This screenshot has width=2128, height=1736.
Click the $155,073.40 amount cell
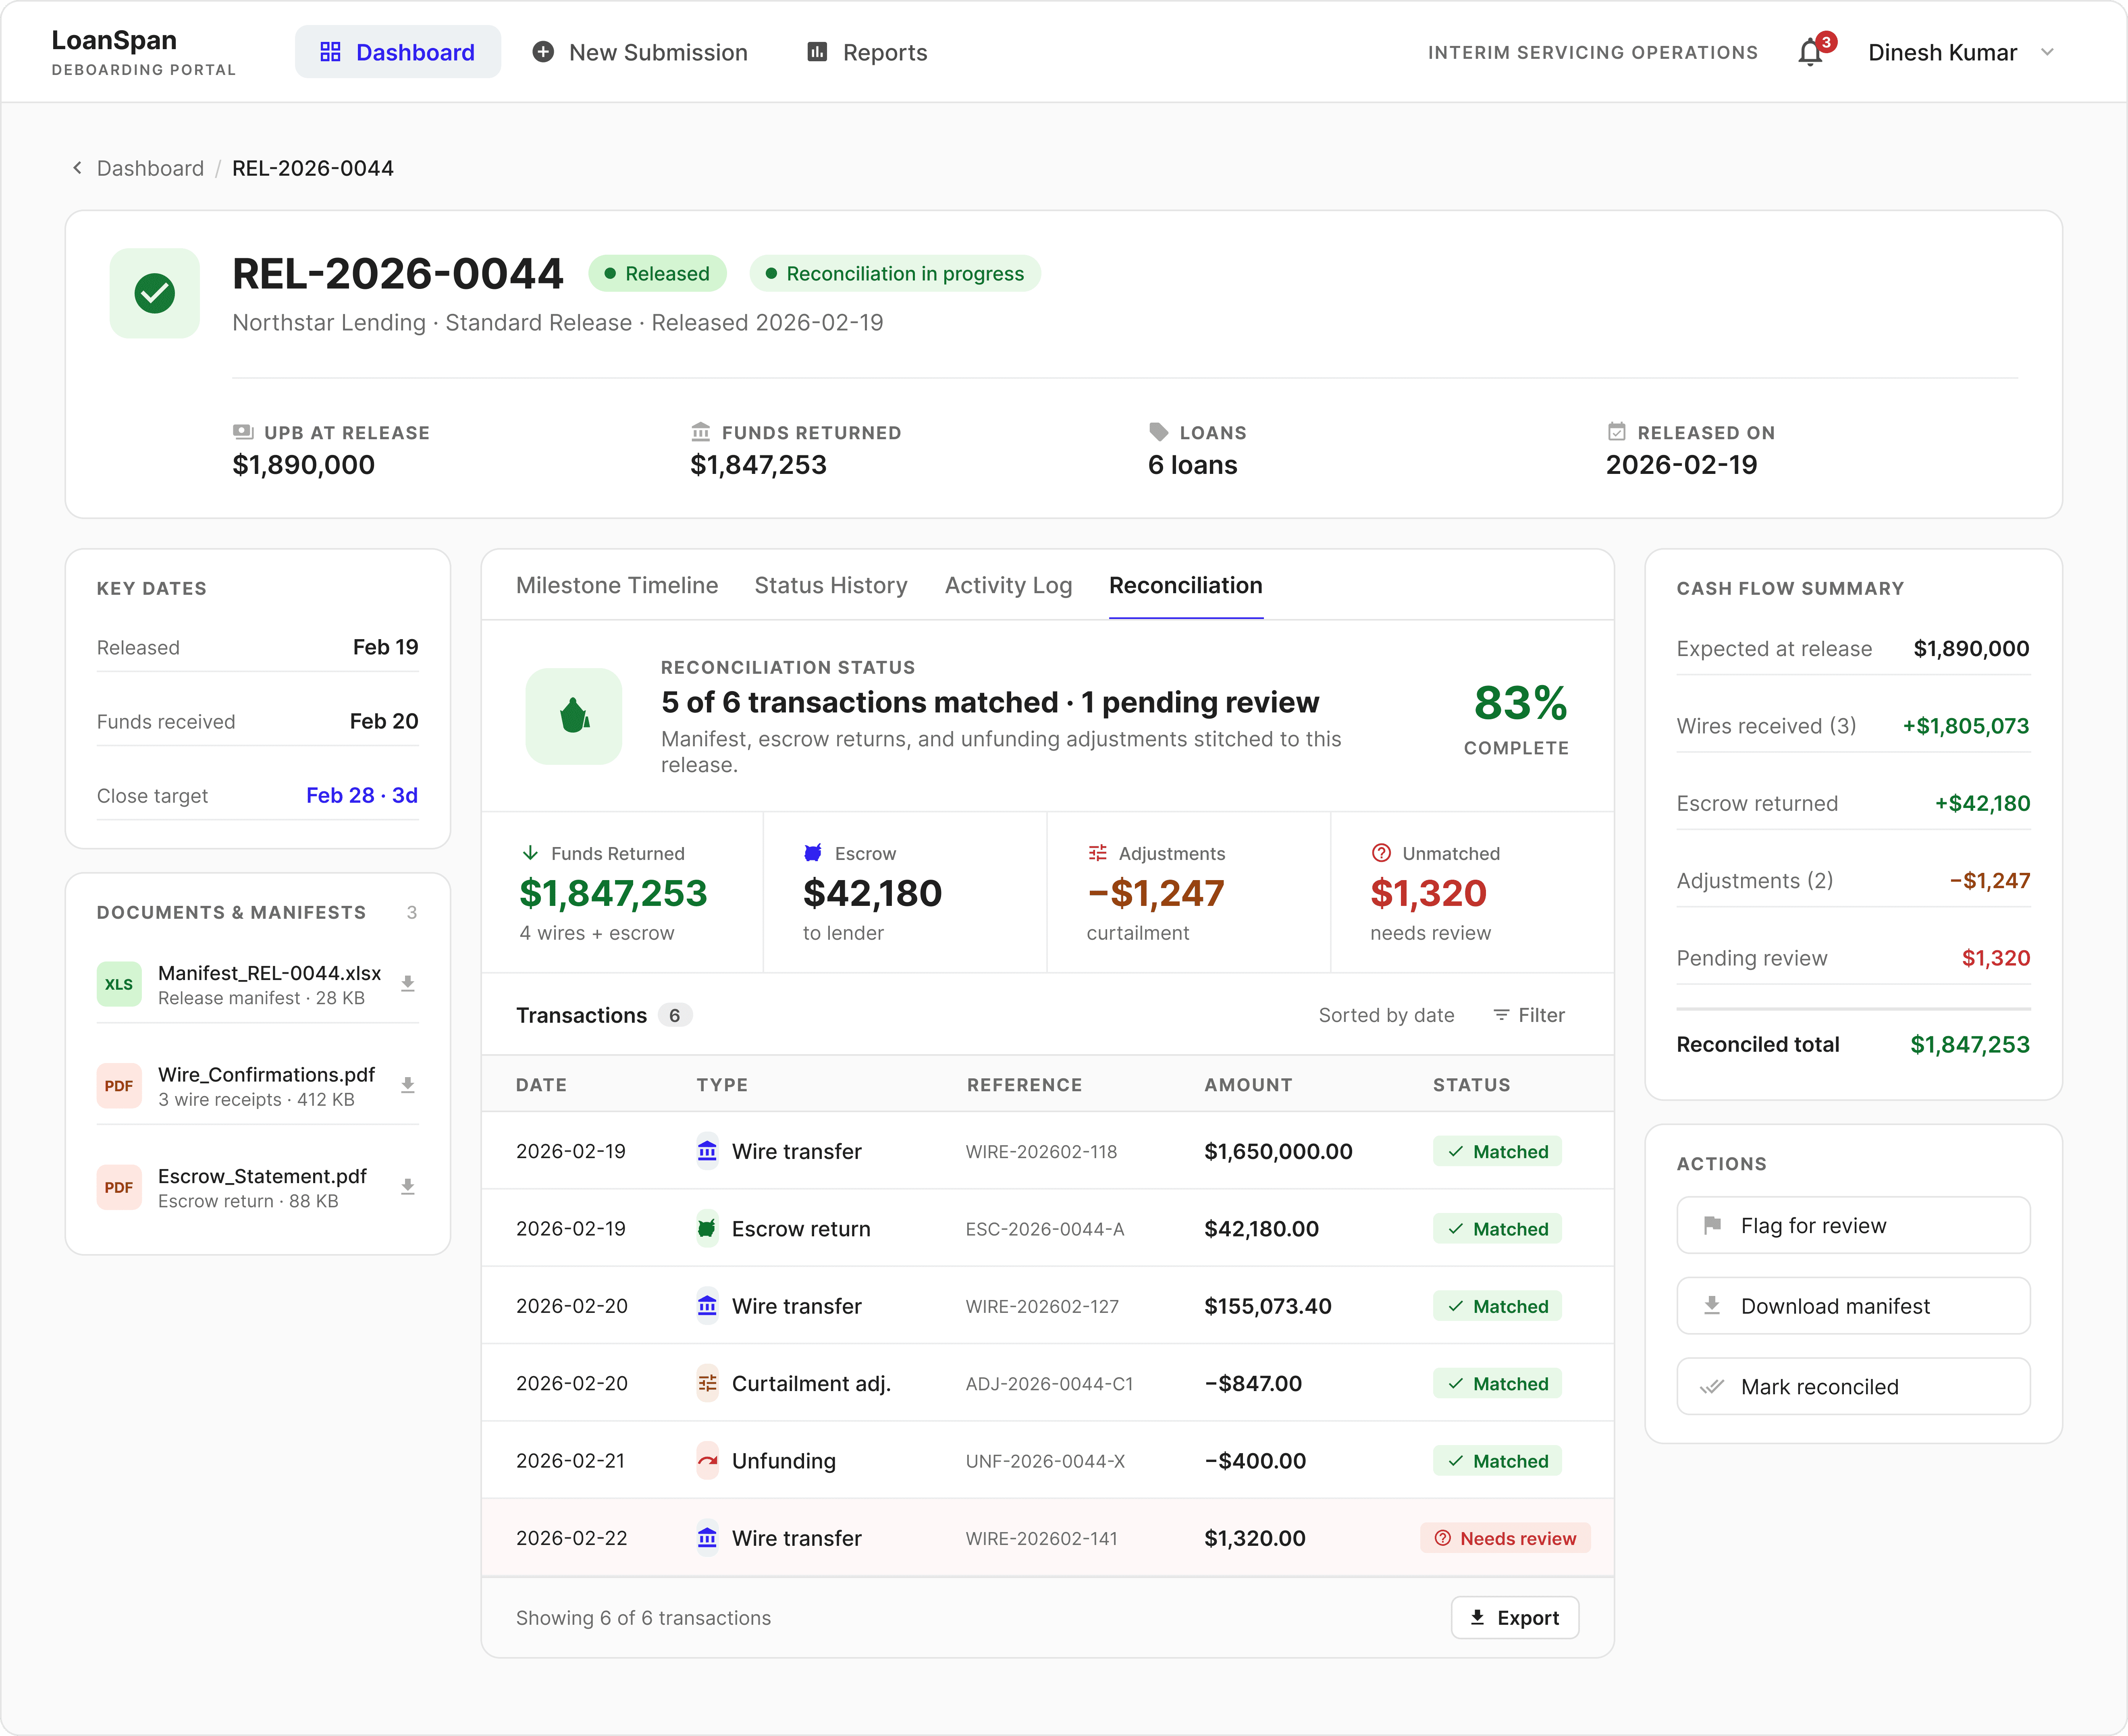click(x=1268, y=1306)
